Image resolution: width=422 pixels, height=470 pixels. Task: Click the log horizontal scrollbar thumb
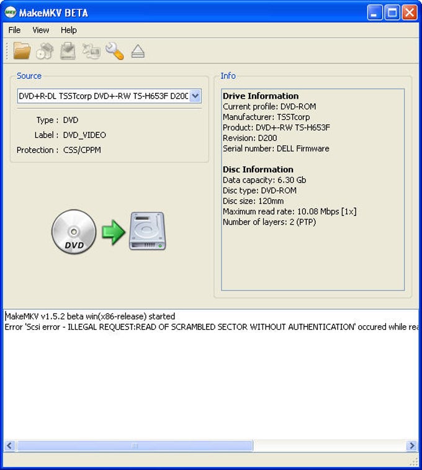pos(135,446)
